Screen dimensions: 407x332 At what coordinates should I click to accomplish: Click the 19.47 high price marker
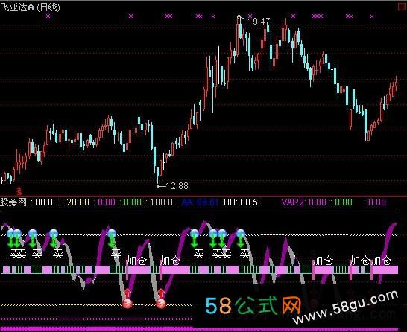pos(259,22)
